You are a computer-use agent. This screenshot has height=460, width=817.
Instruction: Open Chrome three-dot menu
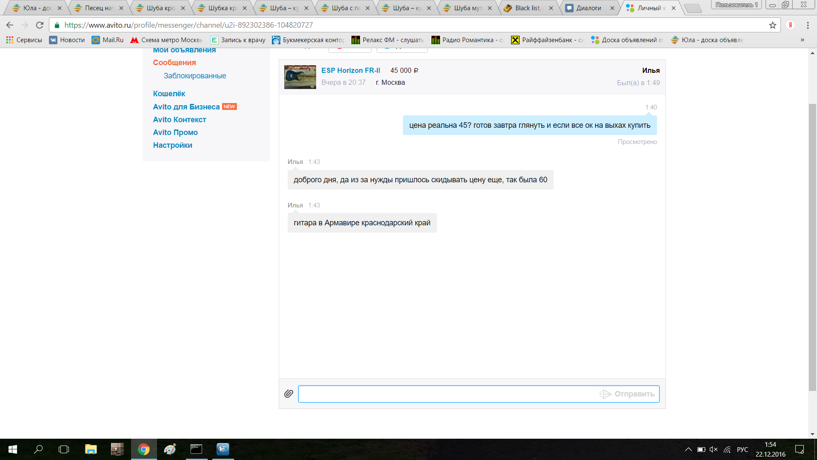pos(808,25)
